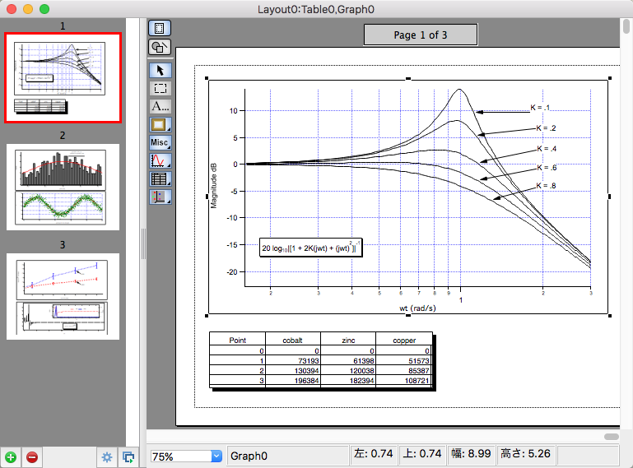The height and width of the screenshot is (468, 633).
Task: Select the text annotation tool
Action: pyautogui.click(x=161, y=106)
